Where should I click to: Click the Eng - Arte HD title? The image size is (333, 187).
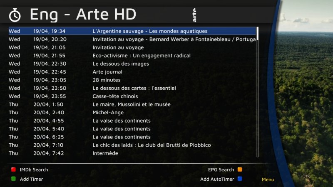coord(83,15)
